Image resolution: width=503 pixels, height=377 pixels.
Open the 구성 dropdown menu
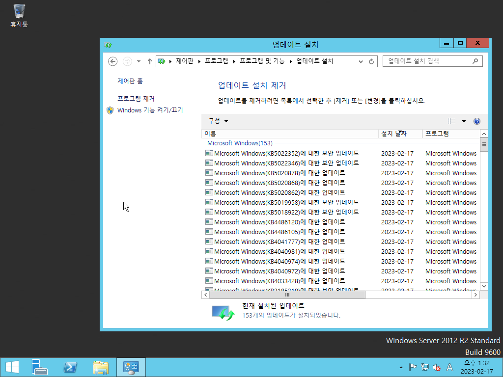coord(218,121)
